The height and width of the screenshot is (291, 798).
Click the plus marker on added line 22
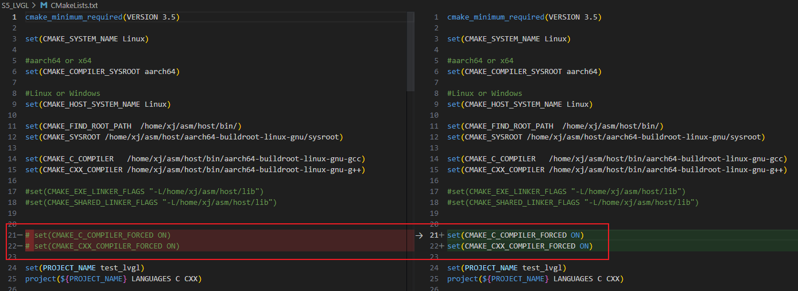click(441, 246)
